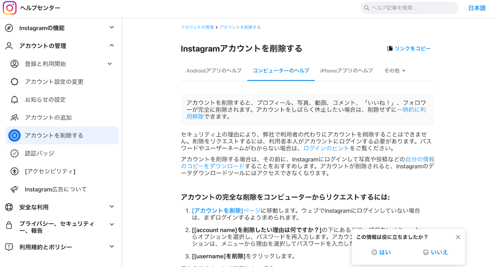The image size is (494, 267).
Task: Close the feedback popup
Action: 458,237
